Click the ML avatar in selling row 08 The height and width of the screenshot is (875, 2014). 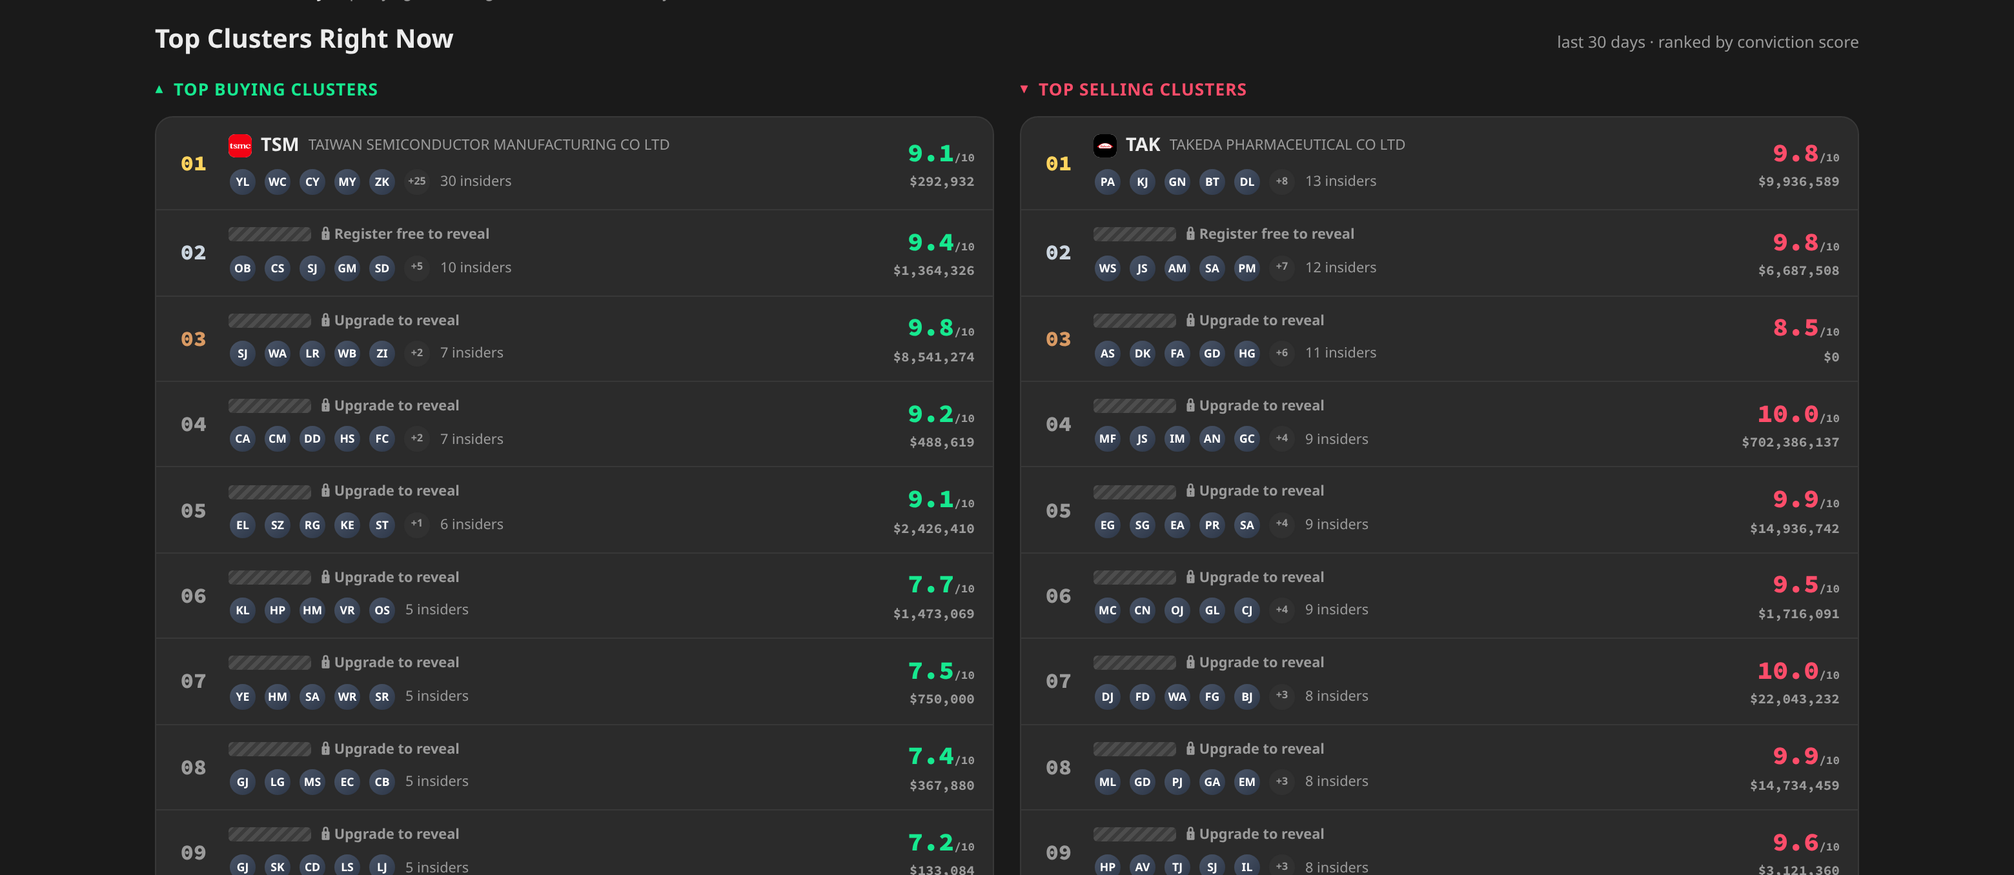point(1107,782)
